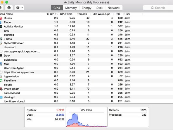The image size is (173, 130).
Task: Click the User 2.86% value
Action: pyautogui.click(x=60, y=115)
